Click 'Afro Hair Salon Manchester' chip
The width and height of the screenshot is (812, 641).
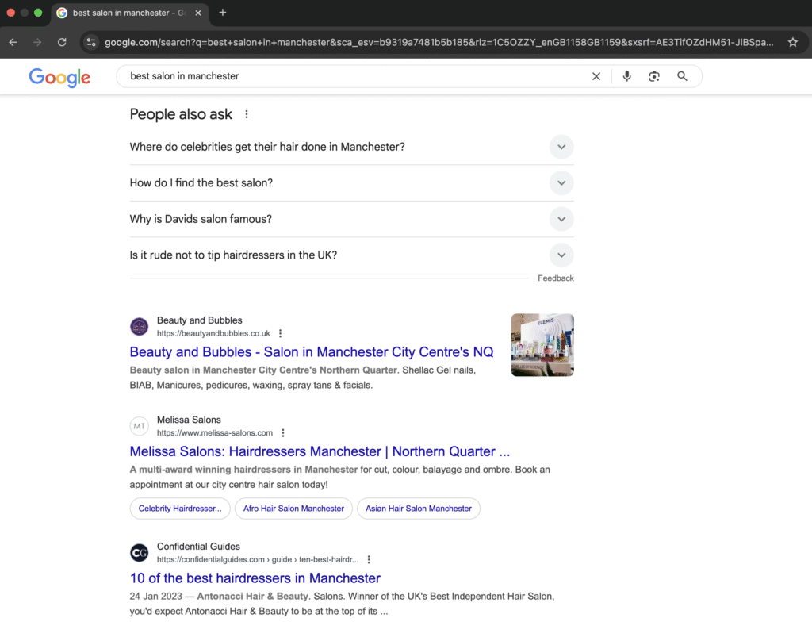pyautogui.click(x=293, y=509)
